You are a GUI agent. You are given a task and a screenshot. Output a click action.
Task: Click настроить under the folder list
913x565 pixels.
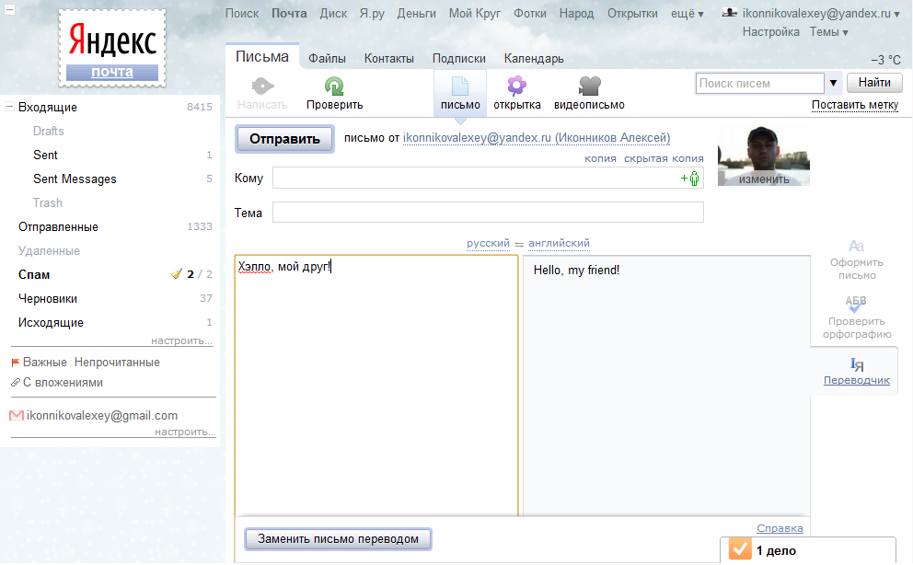coord(181,340)
